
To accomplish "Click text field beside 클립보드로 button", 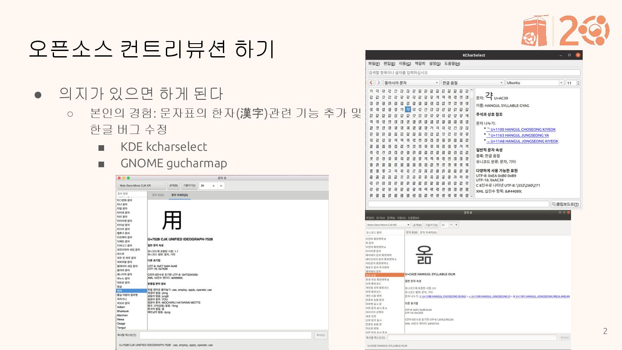I will point(458,204).
